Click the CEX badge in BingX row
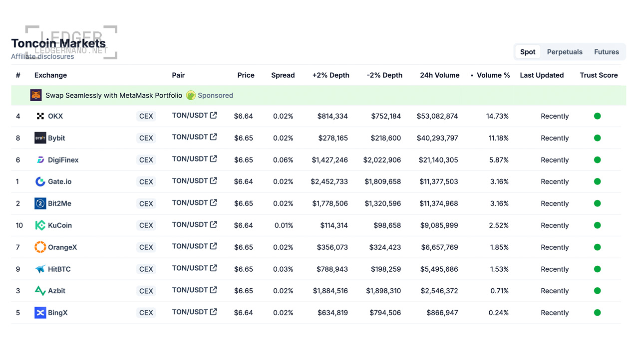 [x=146, y=313]
